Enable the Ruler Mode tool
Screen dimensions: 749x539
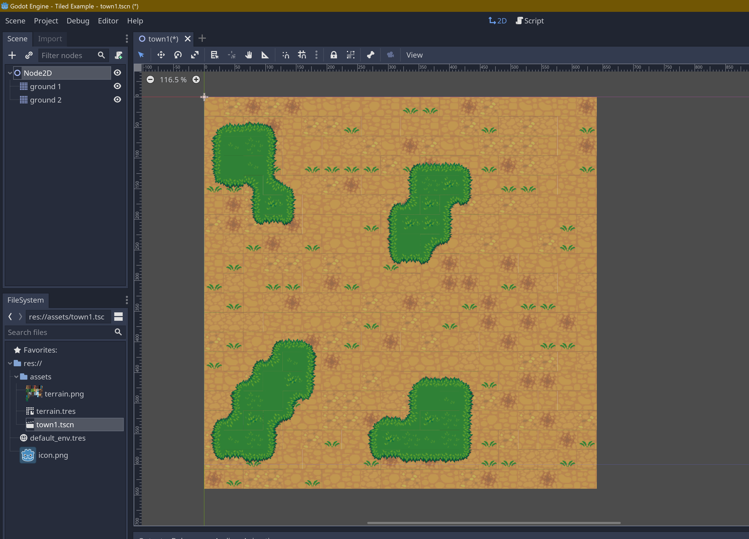tap(265, 55)
